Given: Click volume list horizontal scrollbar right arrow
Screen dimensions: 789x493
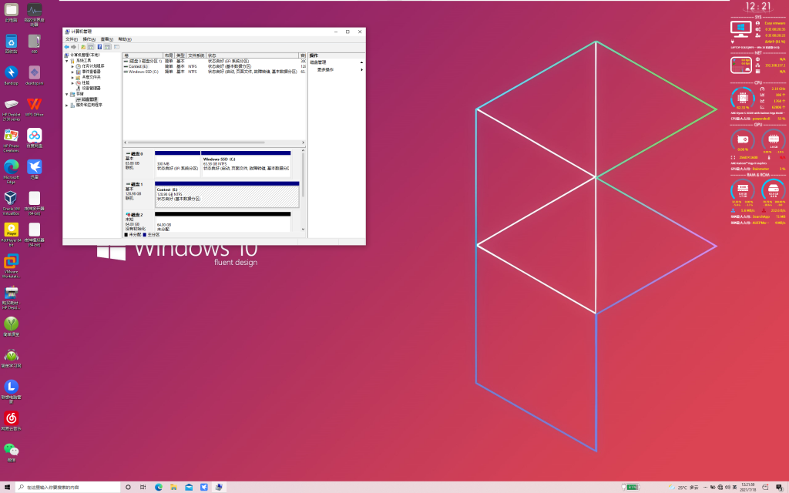Looking at the screenshot, I should coord(303,143).
